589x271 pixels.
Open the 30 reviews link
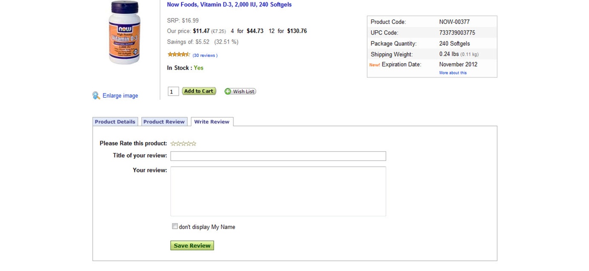coord(205,55)
